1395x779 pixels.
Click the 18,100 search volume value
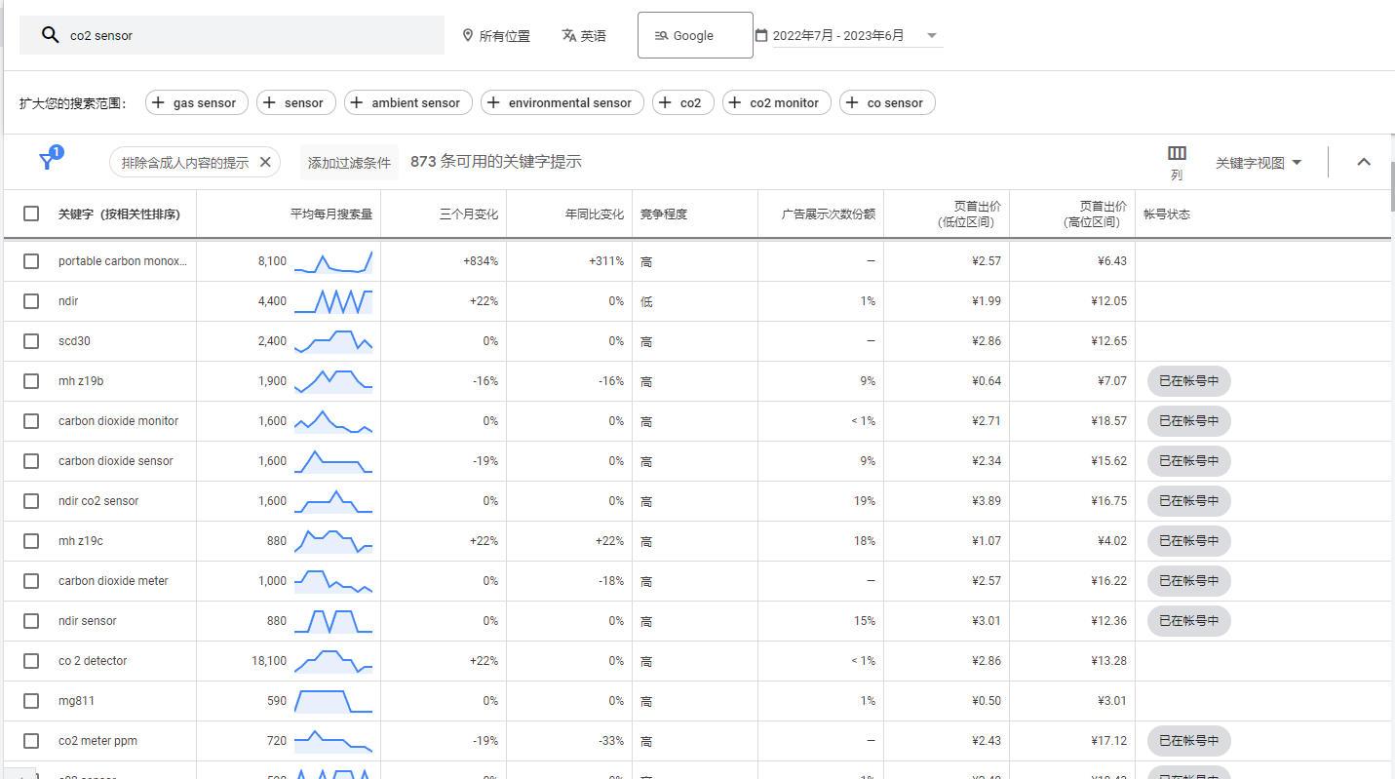269,661
